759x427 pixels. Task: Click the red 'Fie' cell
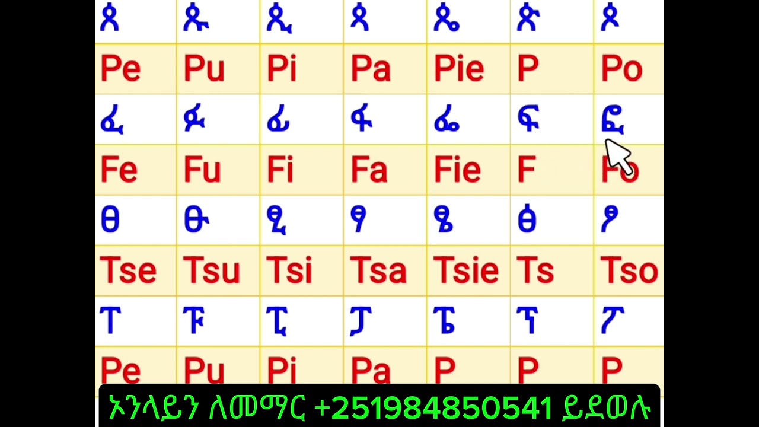click(457, 170)
